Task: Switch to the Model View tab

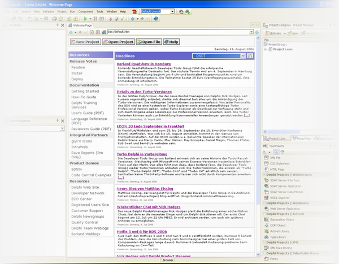Action: (302, 139)
